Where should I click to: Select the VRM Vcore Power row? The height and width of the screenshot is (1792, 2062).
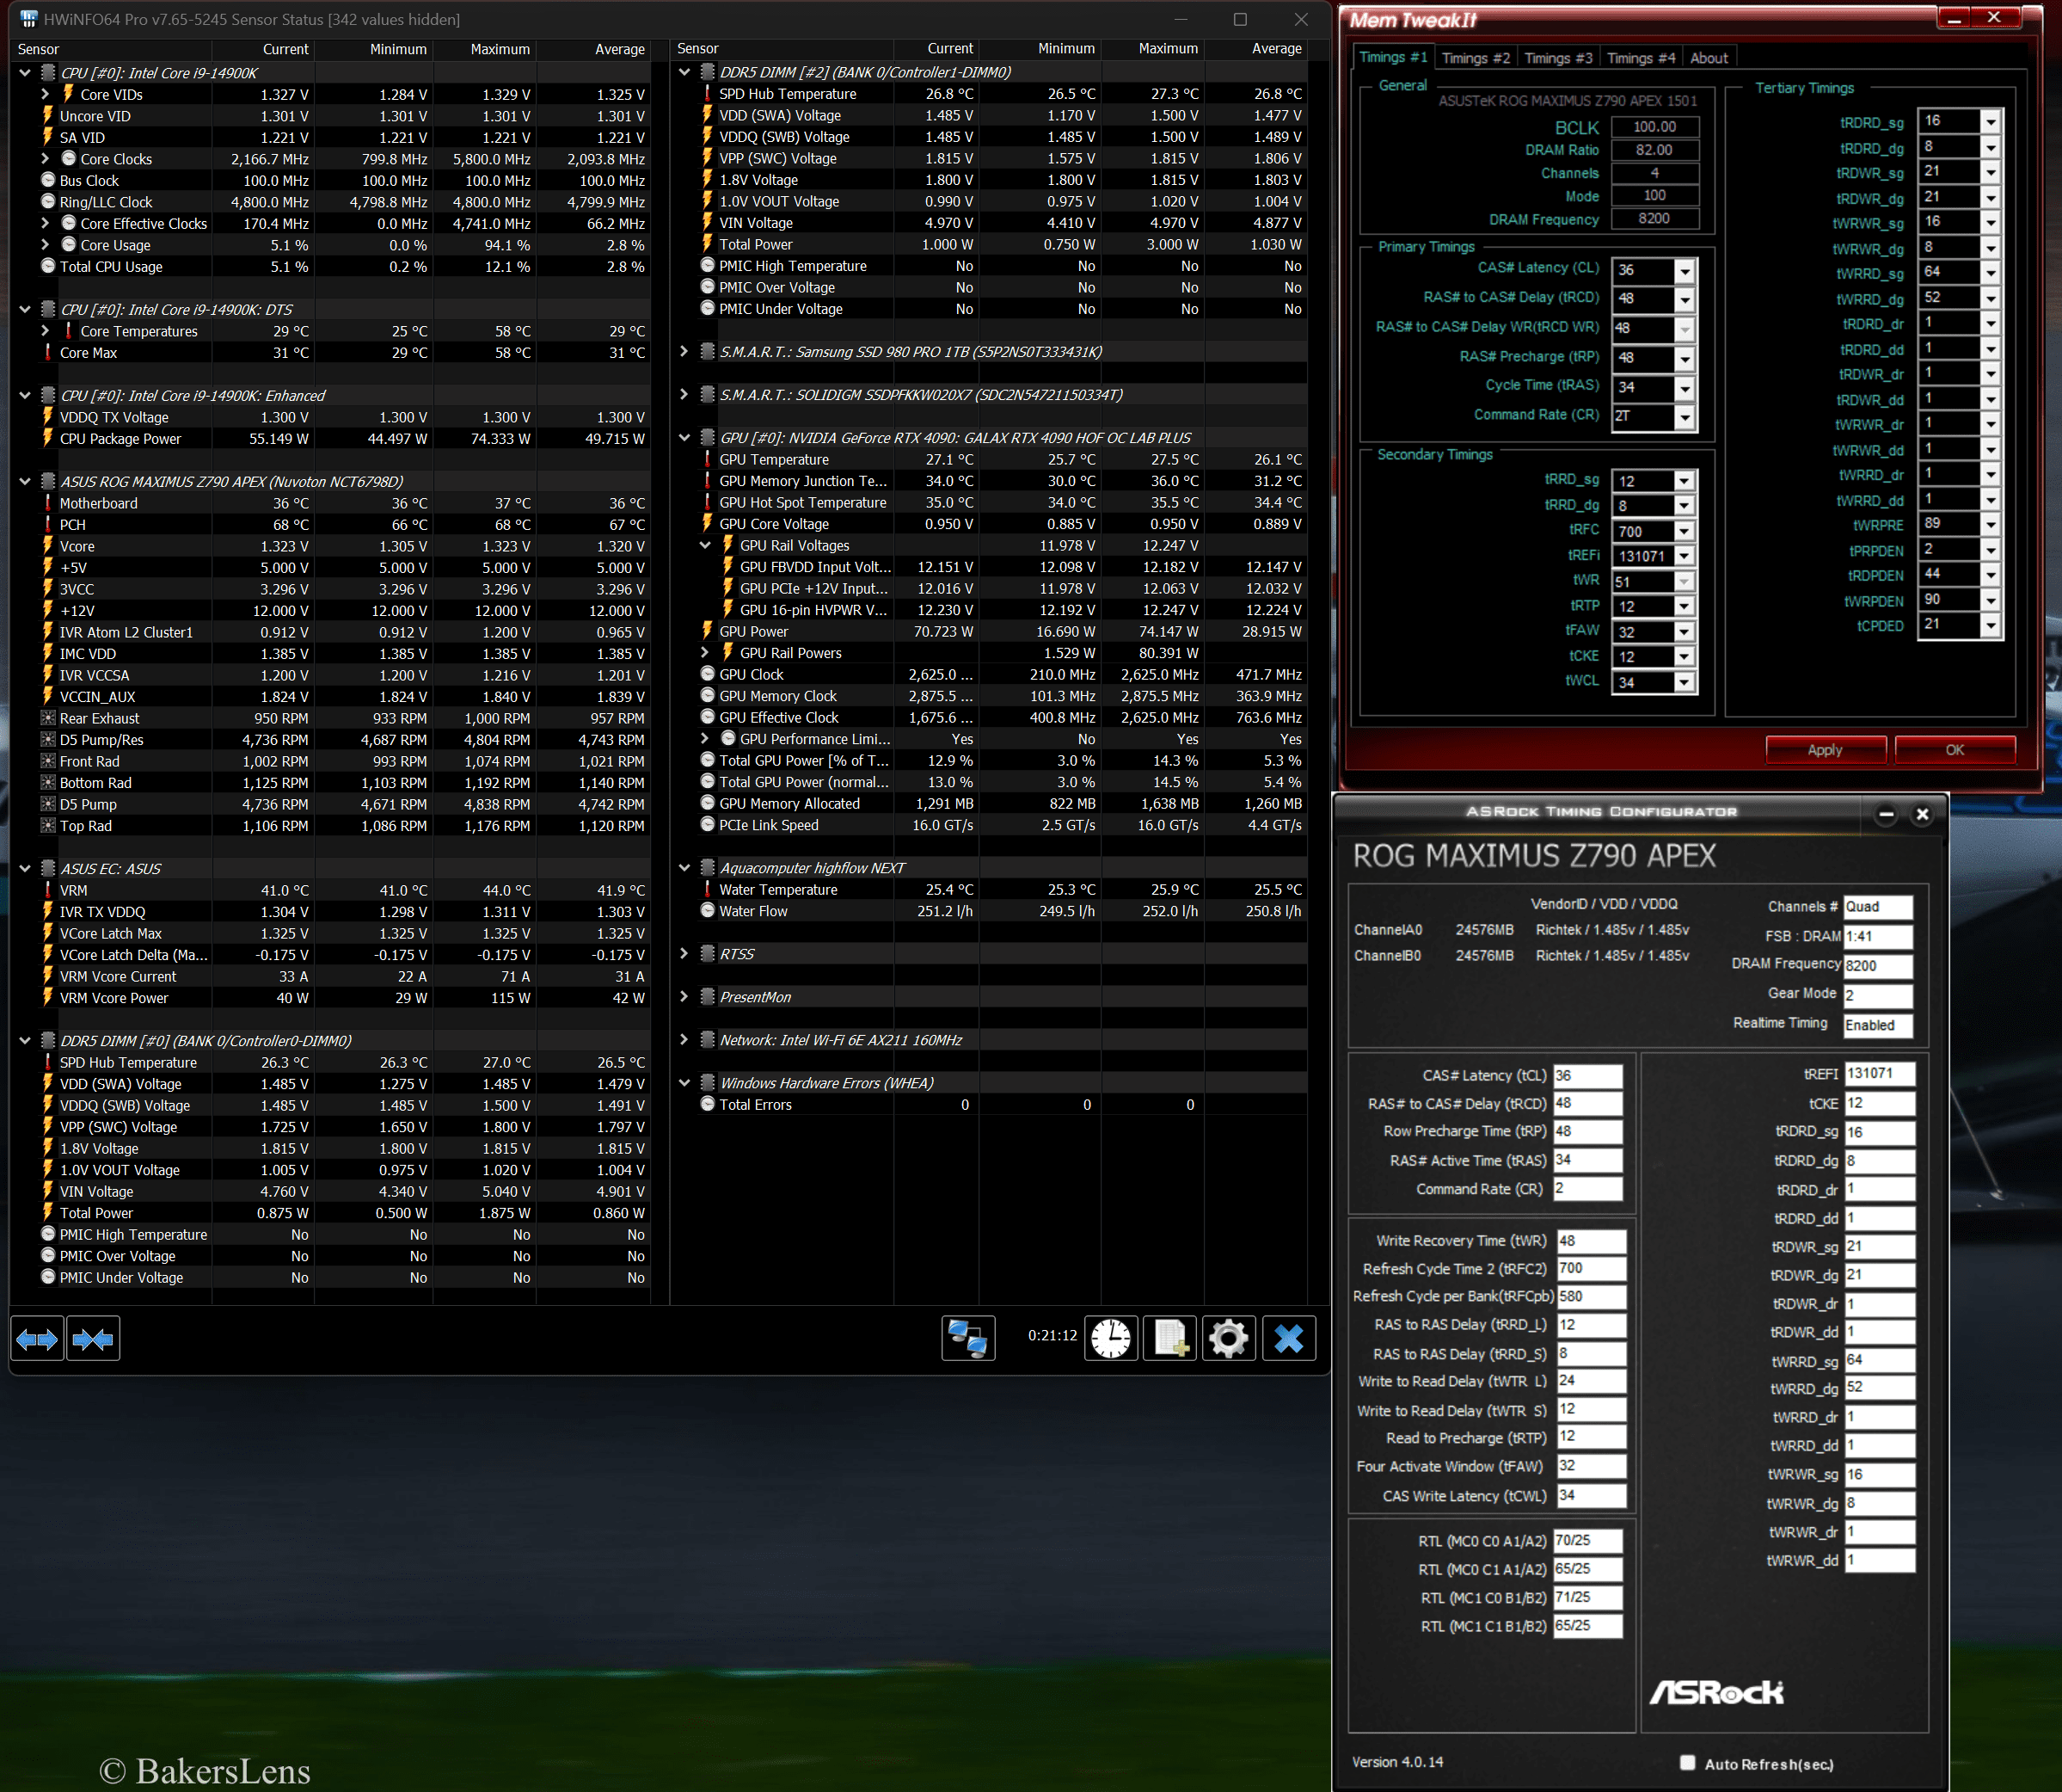(x=330, y=998)
